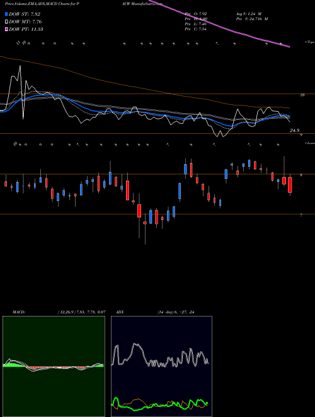
Task: Select the price axis label '10'
Action: coord(302,95)
